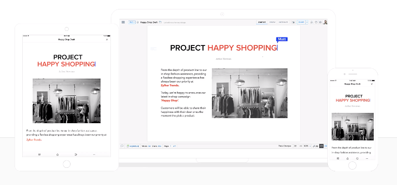The image size is (397, 185).
Task: Click the PROJECT HAPPY SHOPPING heading on laptop
Action: click(223, 48)
